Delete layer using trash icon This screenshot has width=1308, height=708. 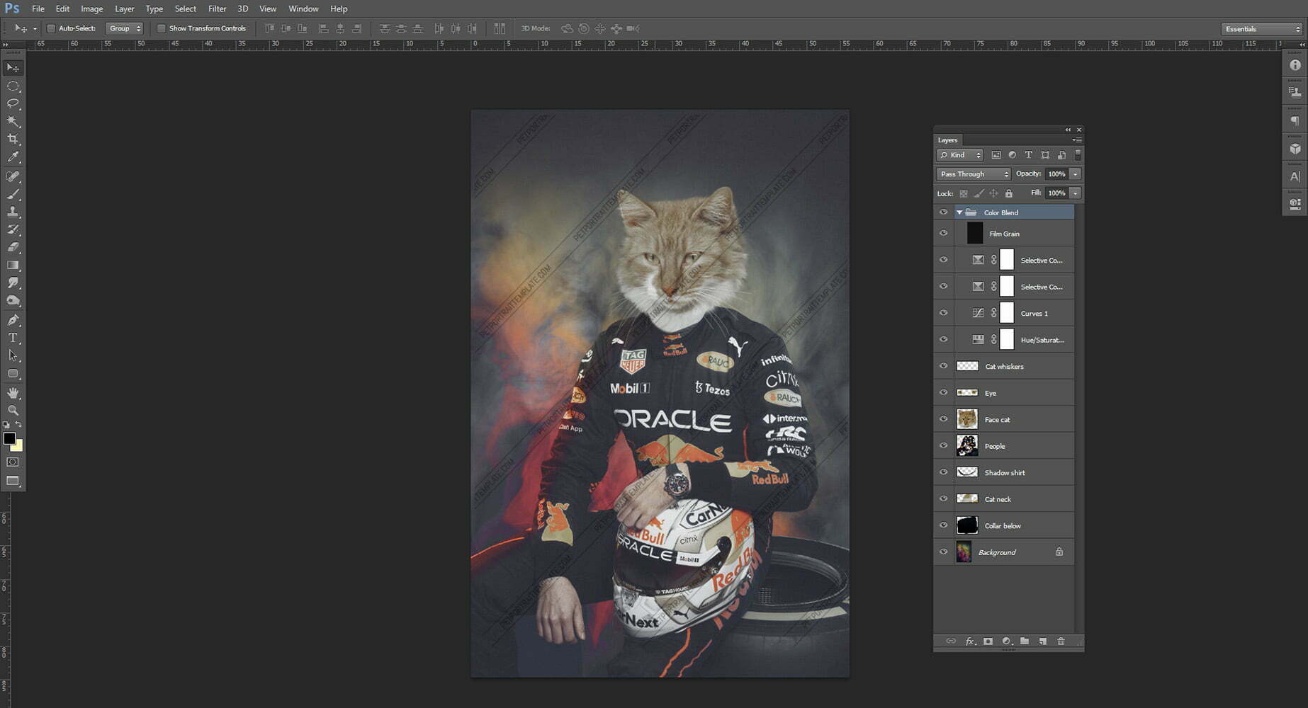[1061, 641]
